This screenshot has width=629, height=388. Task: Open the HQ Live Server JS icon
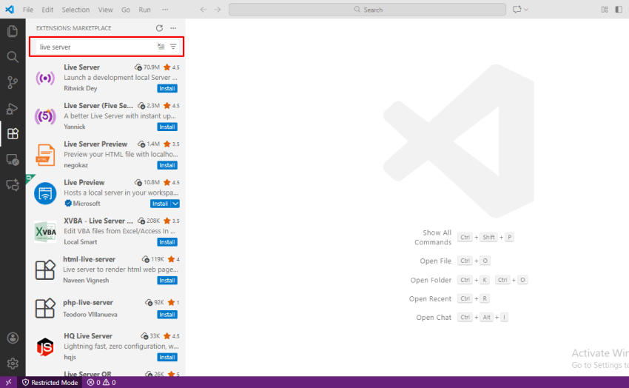pos(45,347)
